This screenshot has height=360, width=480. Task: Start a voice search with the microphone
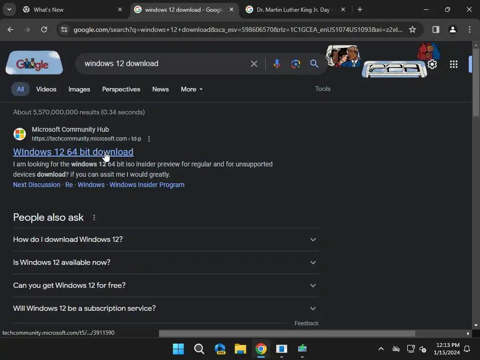tap(277, 64)
